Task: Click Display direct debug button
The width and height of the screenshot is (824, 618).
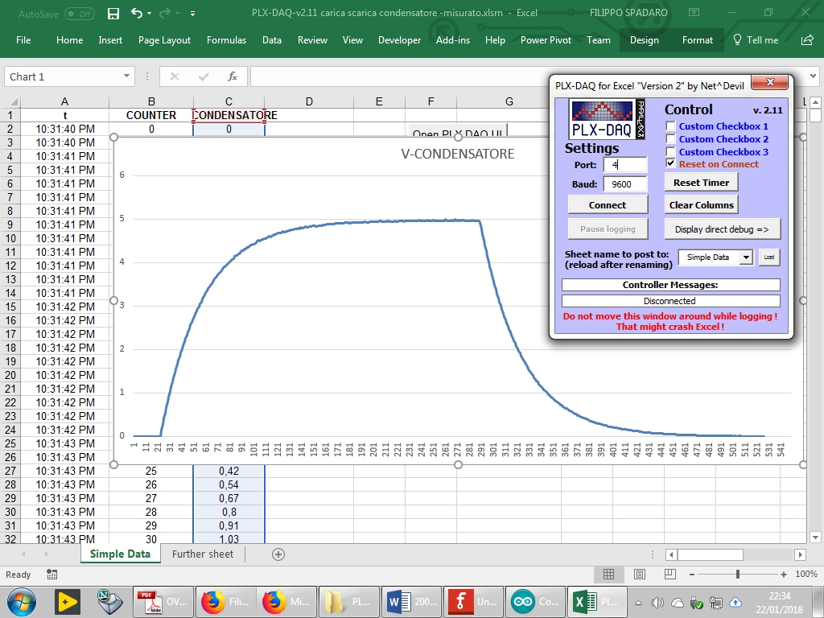Action: coord(722,229)
